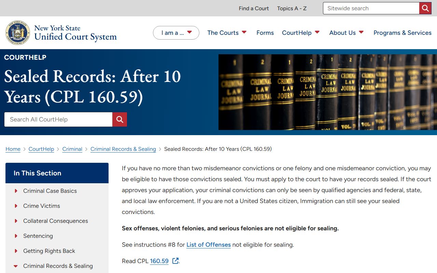Image resolution: width=437 pixels, height=273 pixels.
Task: Click the Criminal Law Journal books banner image
Action: pos(328,92)
